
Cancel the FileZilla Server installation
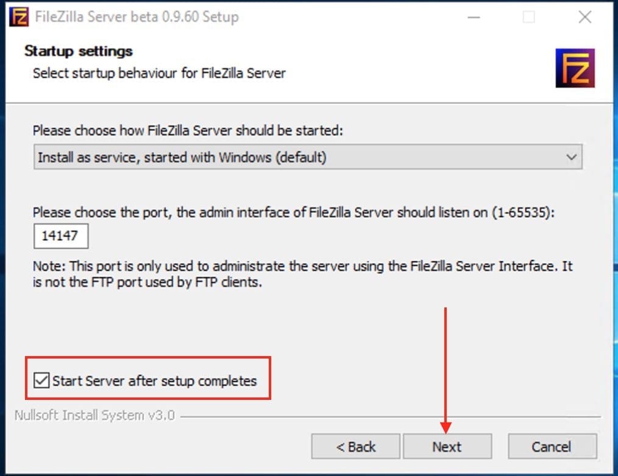[552, 446]
